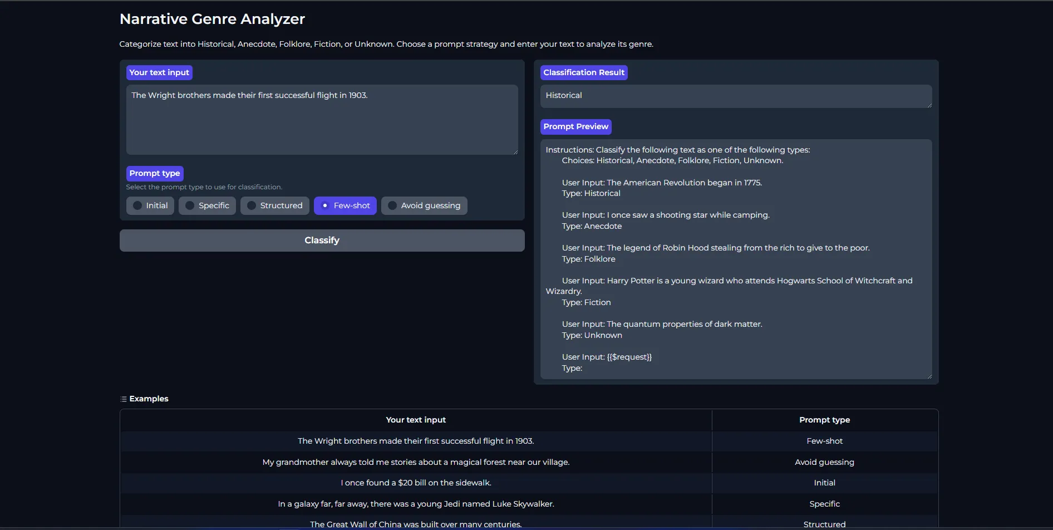This screenshot has height=530, width=1053.
Task: Click the Your text input column header
Action: (415, 420)
